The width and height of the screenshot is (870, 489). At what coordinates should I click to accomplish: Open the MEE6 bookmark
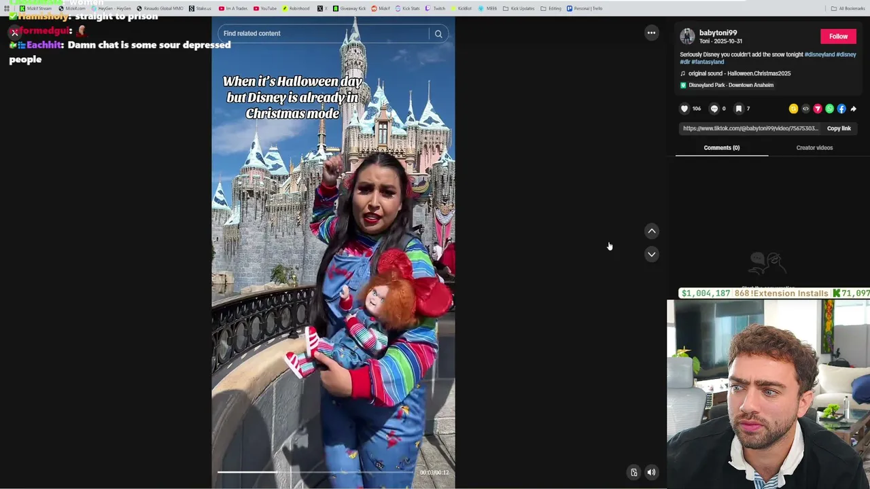[x=488, y=8]
